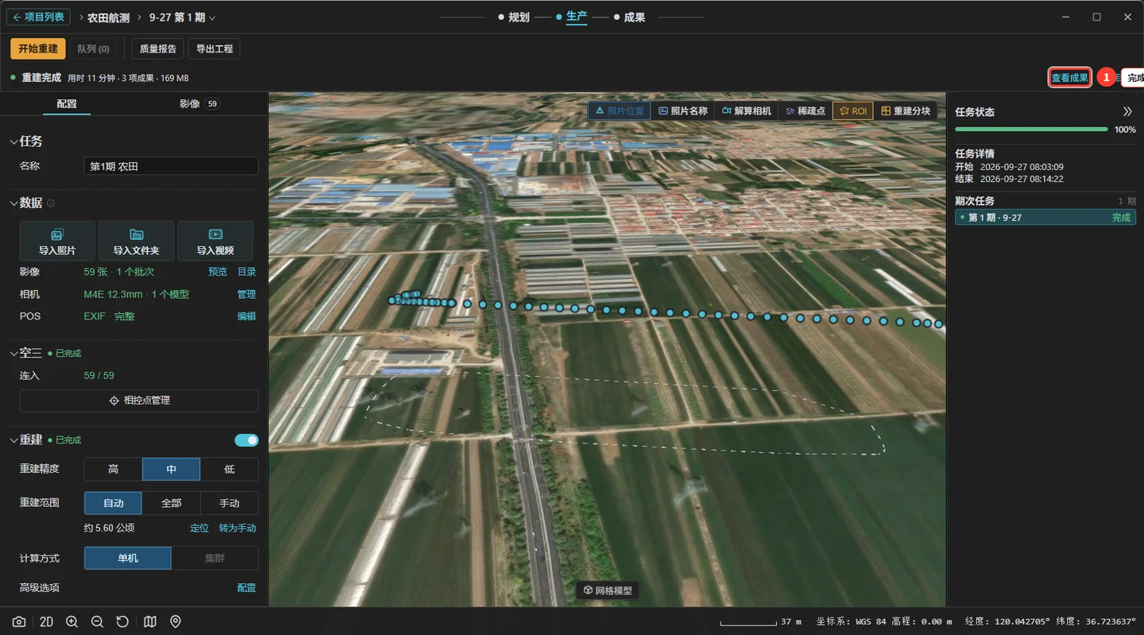Click the info icon beside 数据
Image resolution: width=1144 pixels, height=635 pixels.
pos(51,203)
